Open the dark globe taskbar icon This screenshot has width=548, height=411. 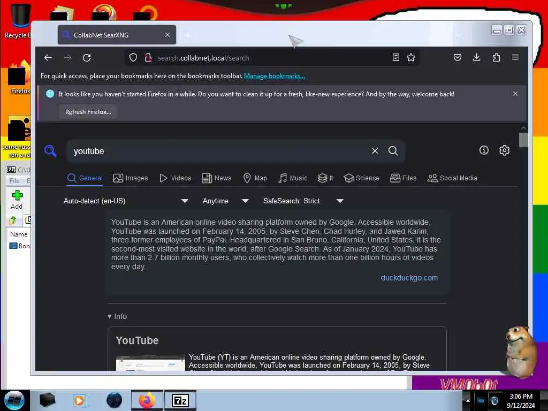coord(114,400)
